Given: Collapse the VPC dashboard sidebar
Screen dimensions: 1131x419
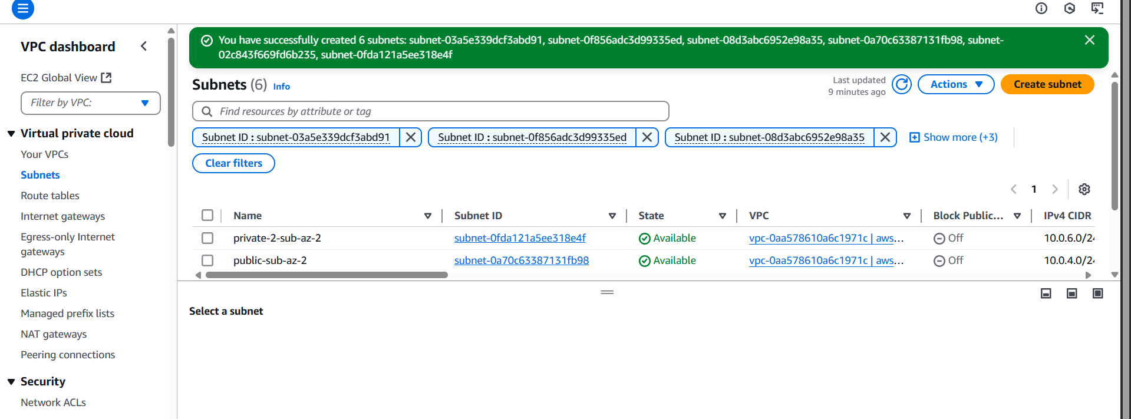Looking at the screenshot, I should 144,46.
